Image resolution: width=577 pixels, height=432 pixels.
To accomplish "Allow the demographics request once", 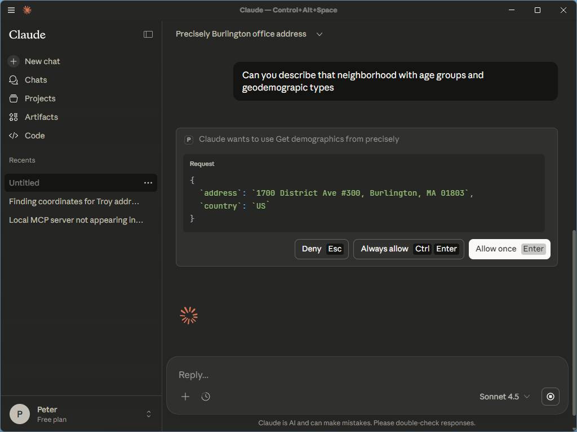I will point(509,249).
